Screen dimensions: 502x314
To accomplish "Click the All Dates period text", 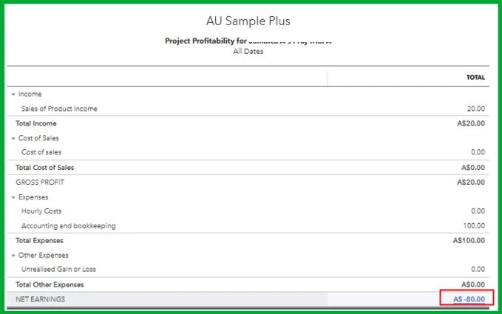I will tap(248, 51).
